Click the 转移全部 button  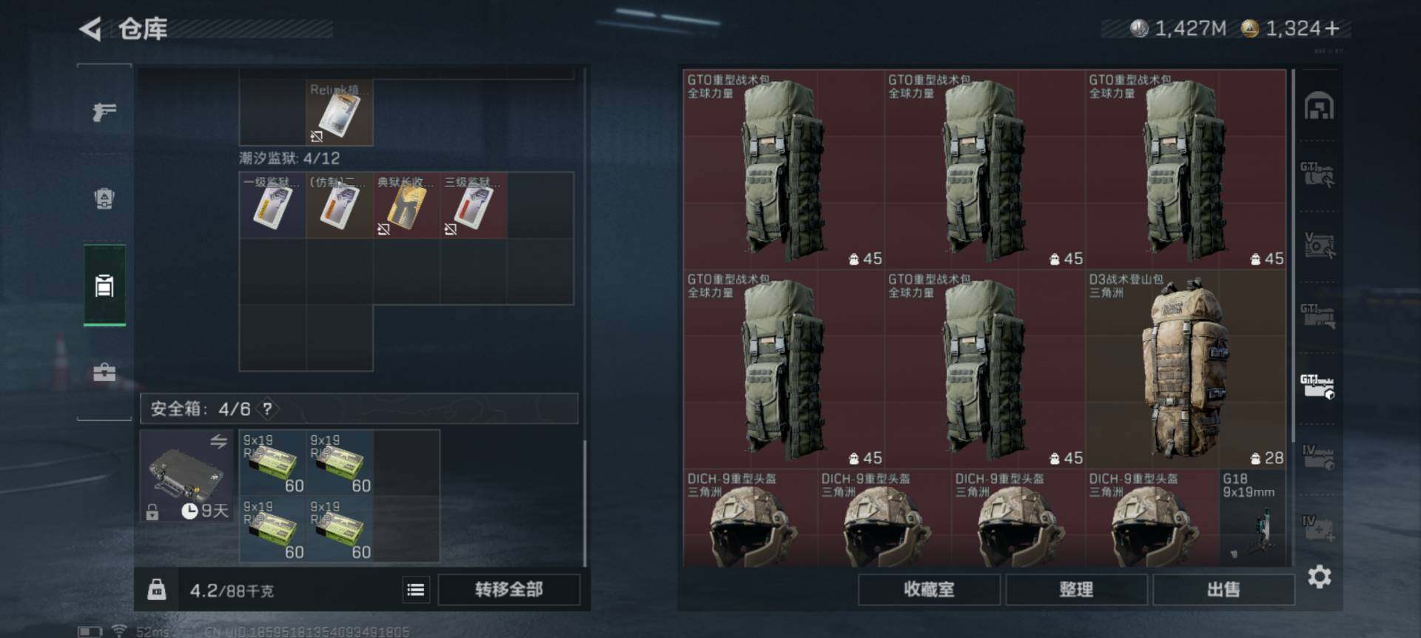tap(509, 590)
